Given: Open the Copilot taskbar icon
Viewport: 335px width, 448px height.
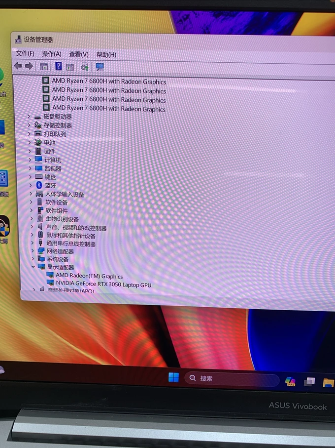Looking at the screenshot, I should pyautogui.click(x=290, y=381).
